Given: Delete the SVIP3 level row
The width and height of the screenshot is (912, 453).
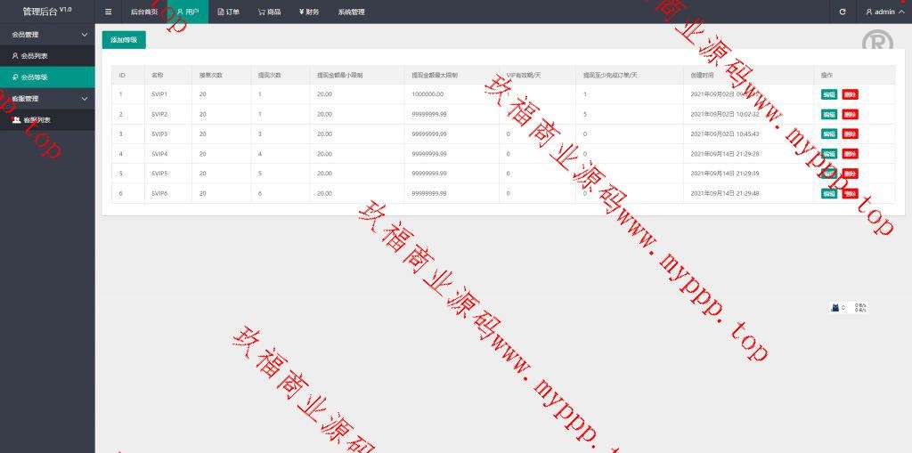Looking at the screenshot, I should pyautogui.click(x=850, y=133).
